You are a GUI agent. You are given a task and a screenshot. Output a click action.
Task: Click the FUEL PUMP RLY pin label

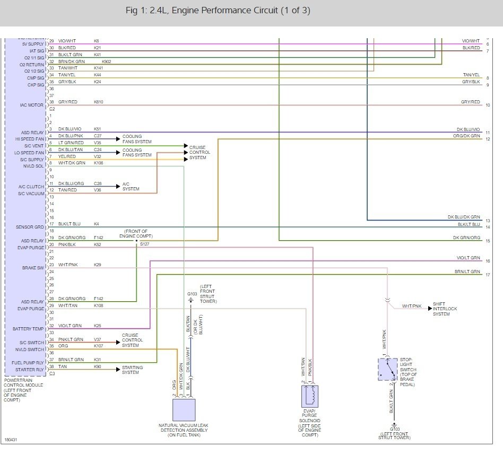[28, 363]
